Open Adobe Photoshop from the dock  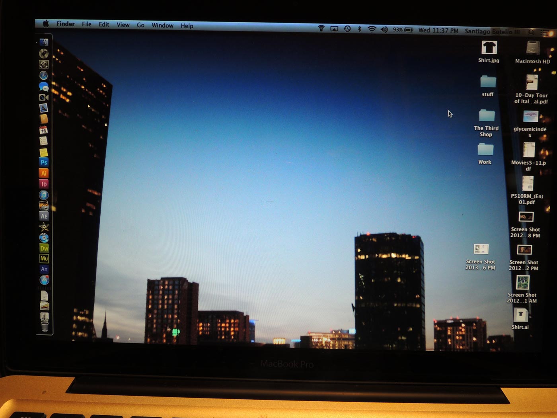(44, 162)
